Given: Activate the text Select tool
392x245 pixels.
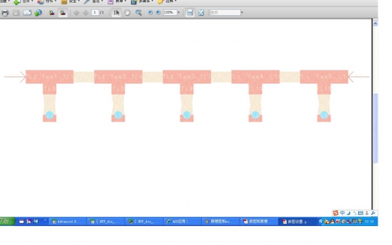Looking at the screenshot, I should 116,12.
